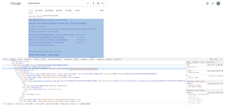Image resolution: width=230 pixels, height=107 pixels.
Task: Activate the element inspector picker icon
Action: pyautogui.click(x=4, y=59)
